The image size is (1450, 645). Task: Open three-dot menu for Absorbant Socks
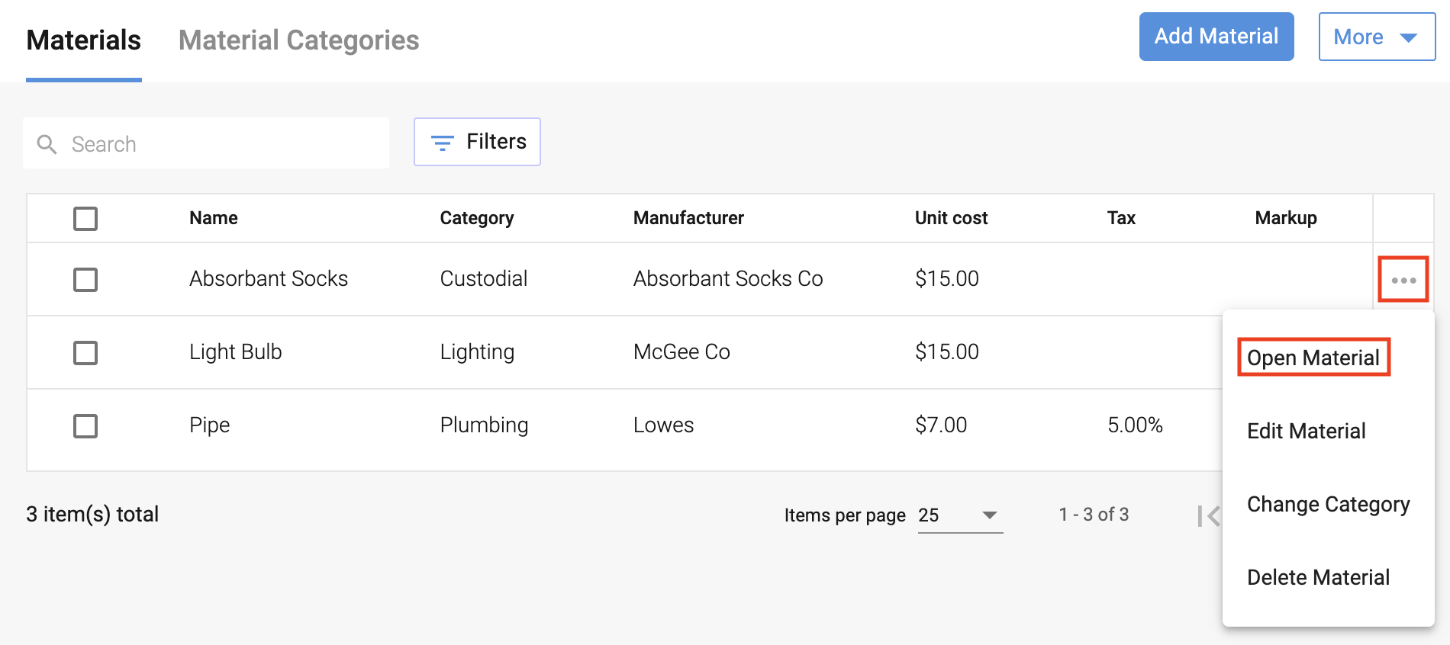click(1403, 280)
